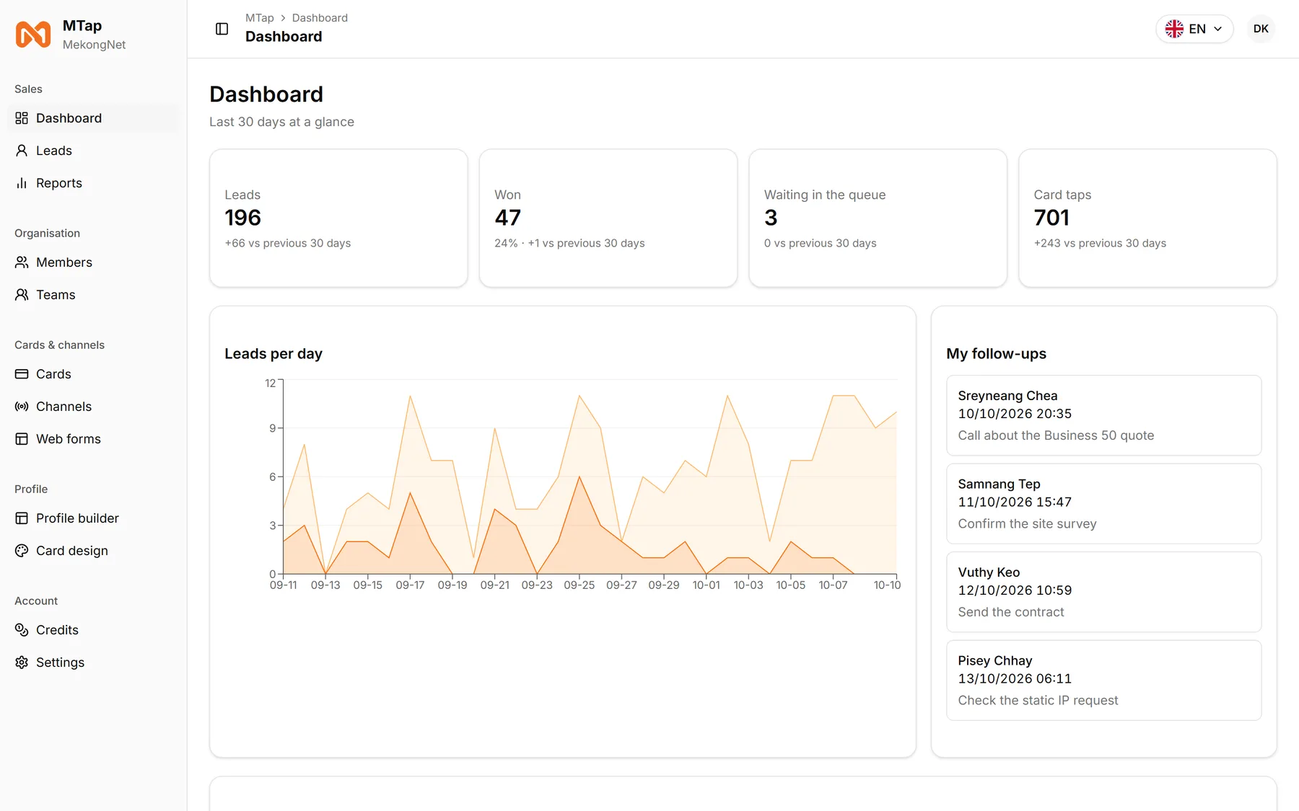Open Pisey Chhay follow-up card

pyautogui.click(x=1103, y=681)
